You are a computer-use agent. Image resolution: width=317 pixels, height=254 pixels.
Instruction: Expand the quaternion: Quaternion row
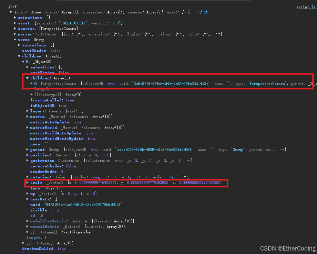coord(28,161)
